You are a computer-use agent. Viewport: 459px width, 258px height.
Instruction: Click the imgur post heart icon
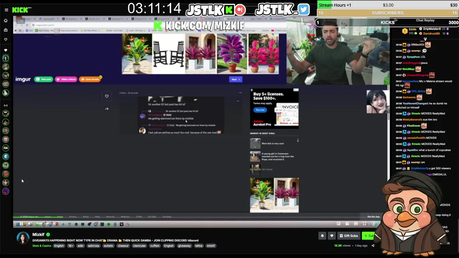click(107, 96)
